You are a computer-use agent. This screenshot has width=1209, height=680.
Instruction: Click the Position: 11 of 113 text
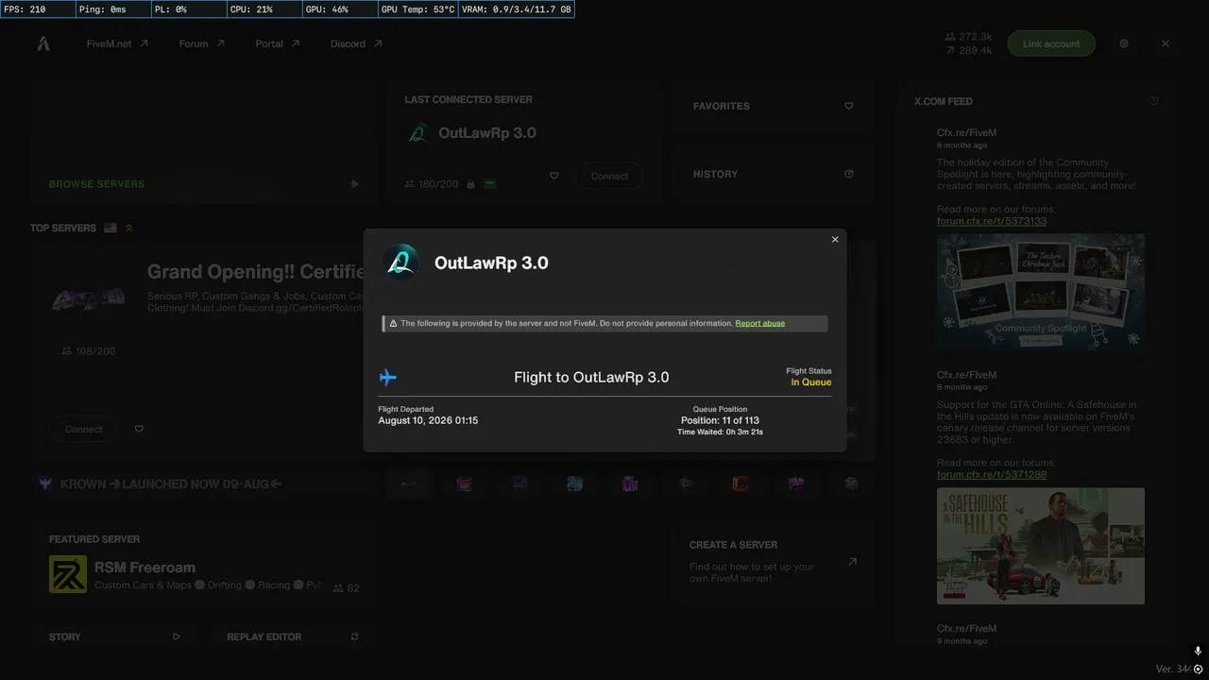tap(720, 420)
